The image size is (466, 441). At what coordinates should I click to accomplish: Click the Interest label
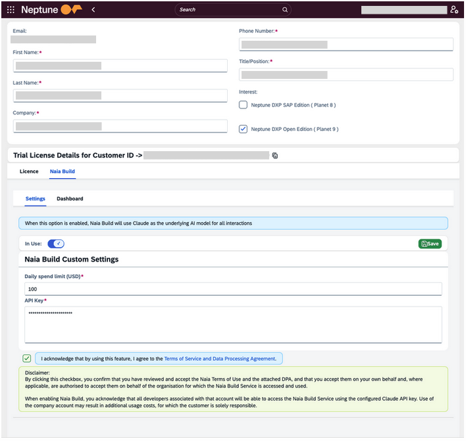(x=248, y=92)
